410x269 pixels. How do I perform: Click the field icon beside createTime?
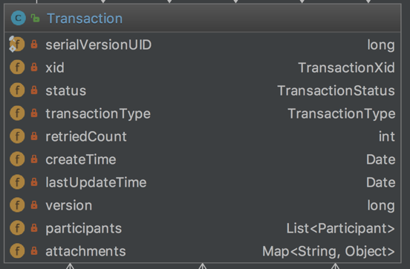tap(17, 159)
